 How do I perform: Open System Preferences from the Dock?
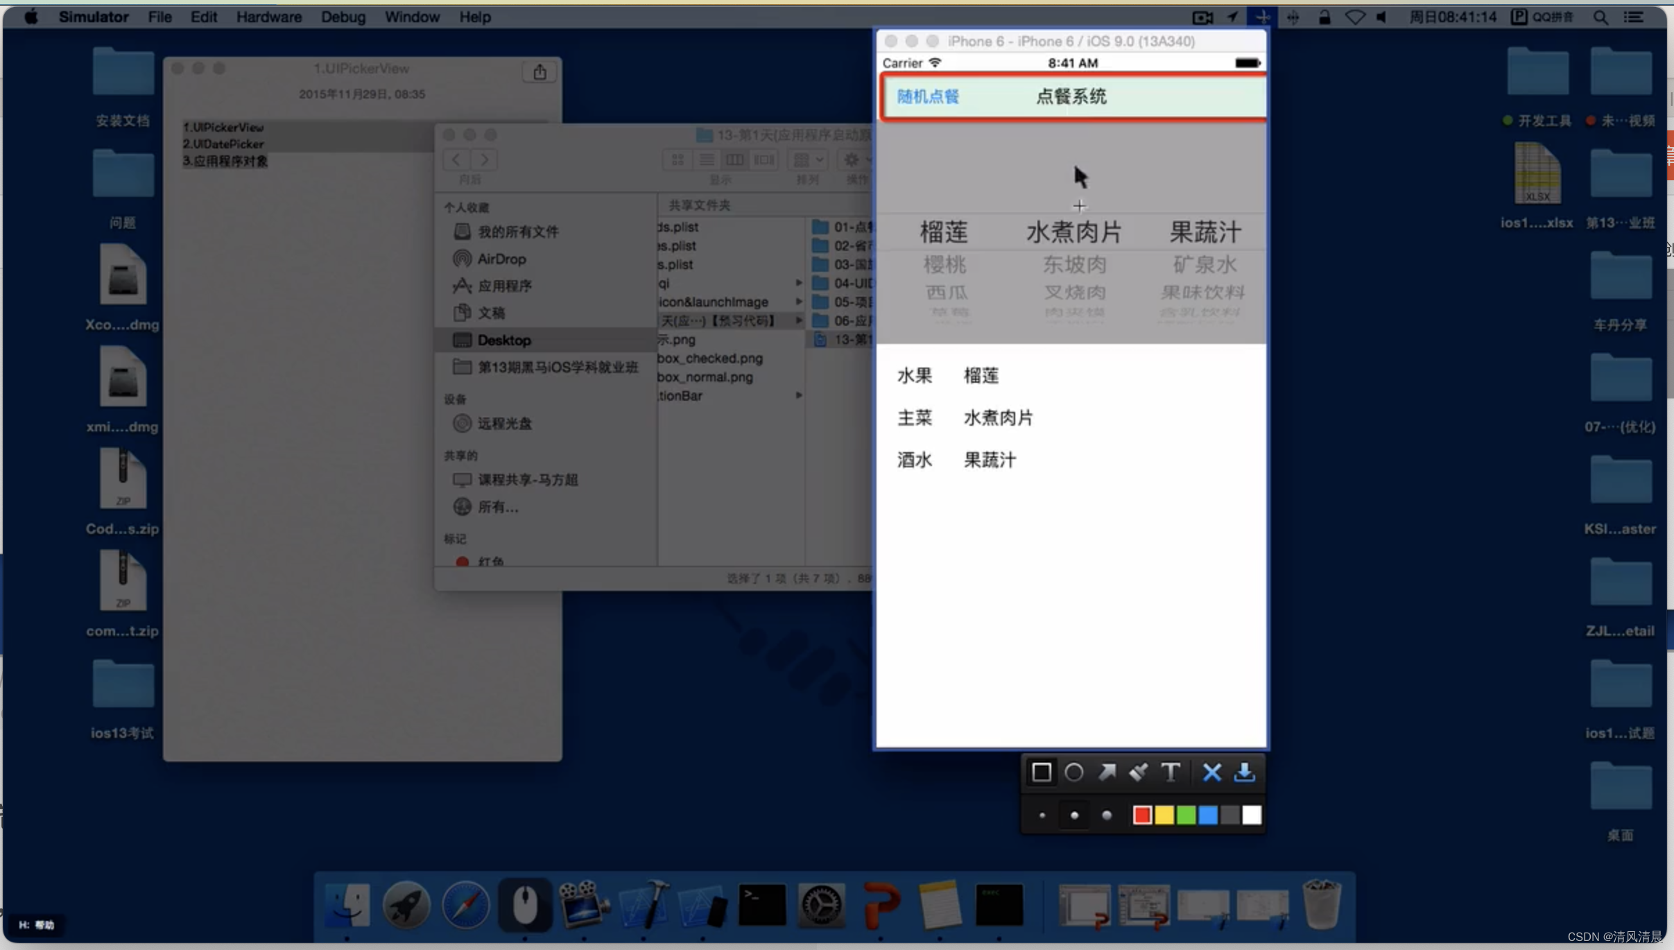coord(822,904)
